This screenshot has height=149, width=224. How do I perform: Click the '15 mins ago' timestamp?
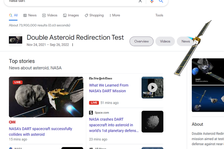pos(18,139)
